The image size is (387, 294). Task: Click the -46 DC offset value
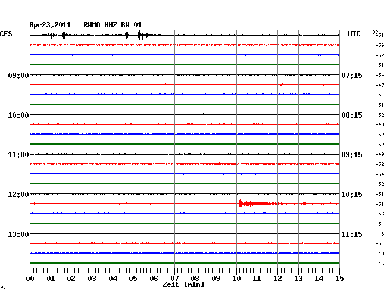[x=380, y=264]
